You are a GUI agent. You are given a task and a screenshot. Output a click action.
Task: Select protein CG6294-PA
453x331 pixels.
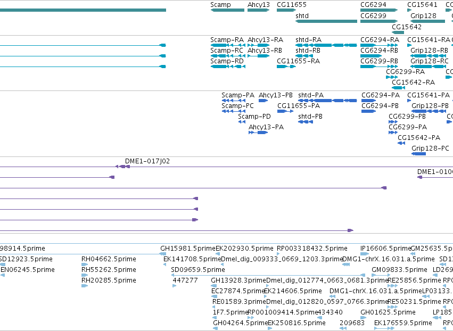click(x=369, y=101)
